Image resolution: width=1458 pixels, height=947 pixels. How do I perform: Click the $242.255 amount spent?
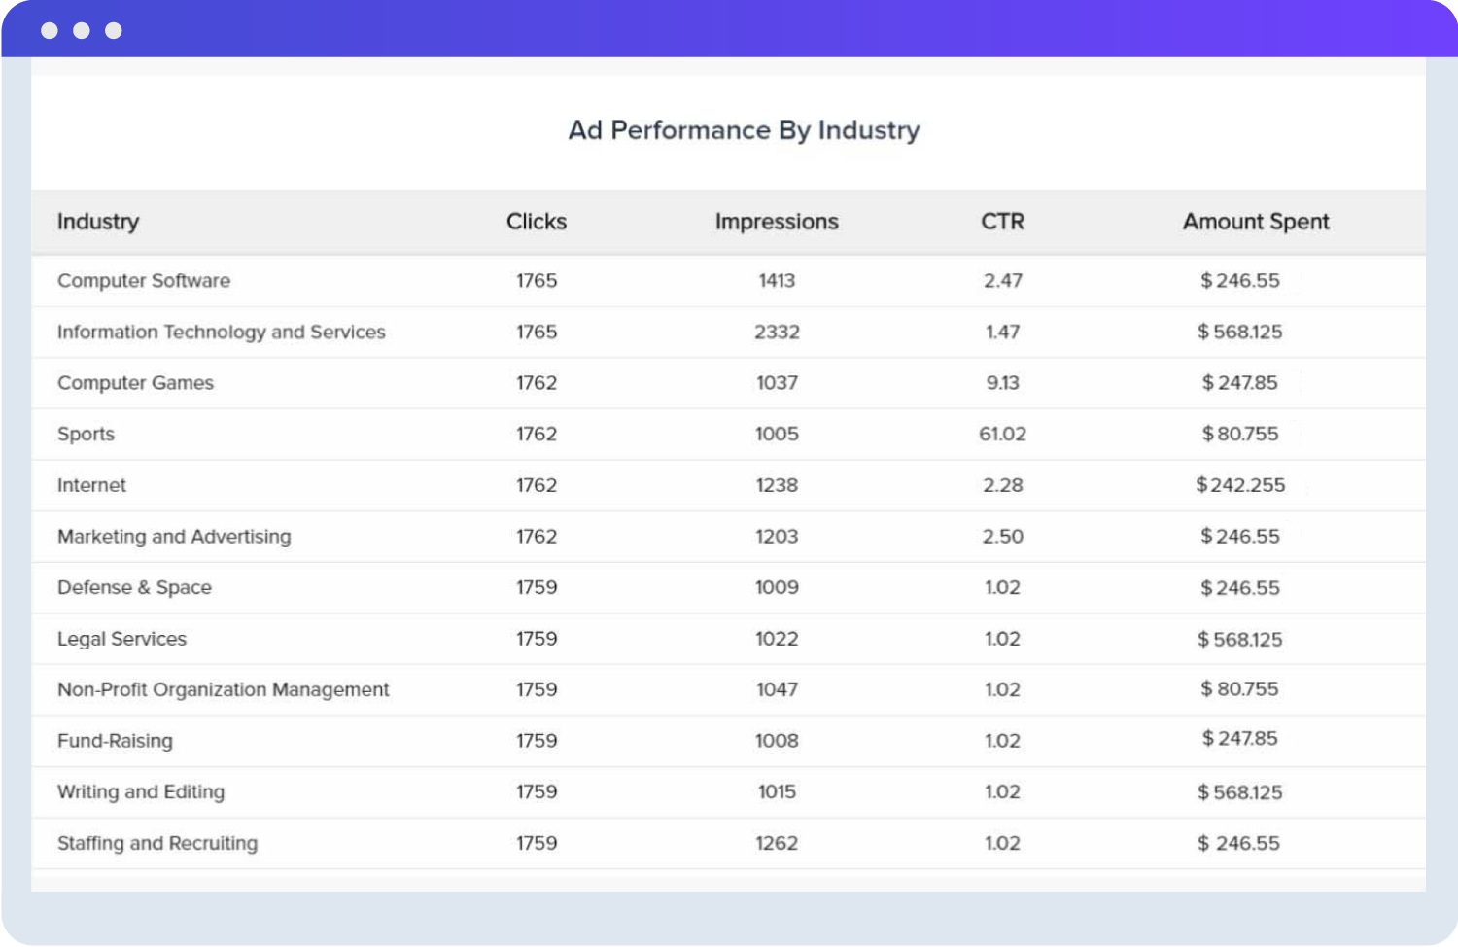tap(1240, 485)
